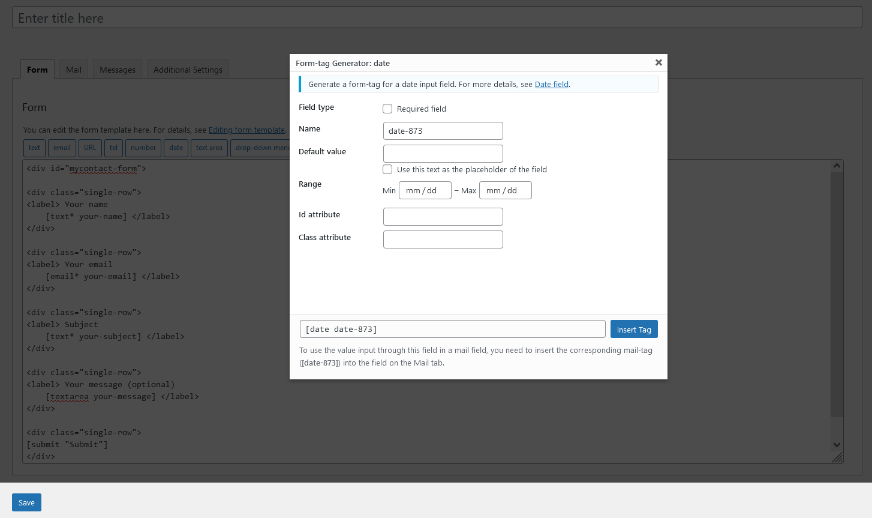
Task: Set the Max range date field
Action: [506, 190]
